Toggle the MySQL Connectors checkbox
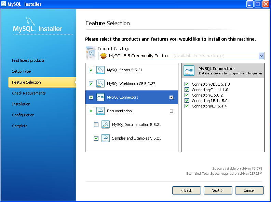 (x=91, y=97)
